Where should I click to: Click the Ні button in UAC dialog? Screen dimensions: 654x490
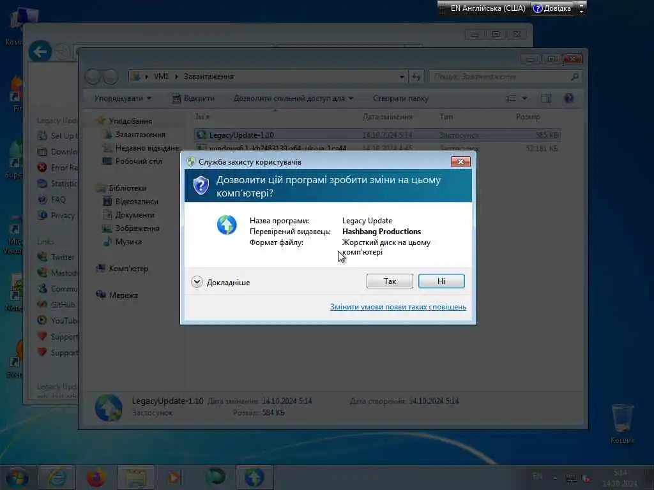coord(441,281)
